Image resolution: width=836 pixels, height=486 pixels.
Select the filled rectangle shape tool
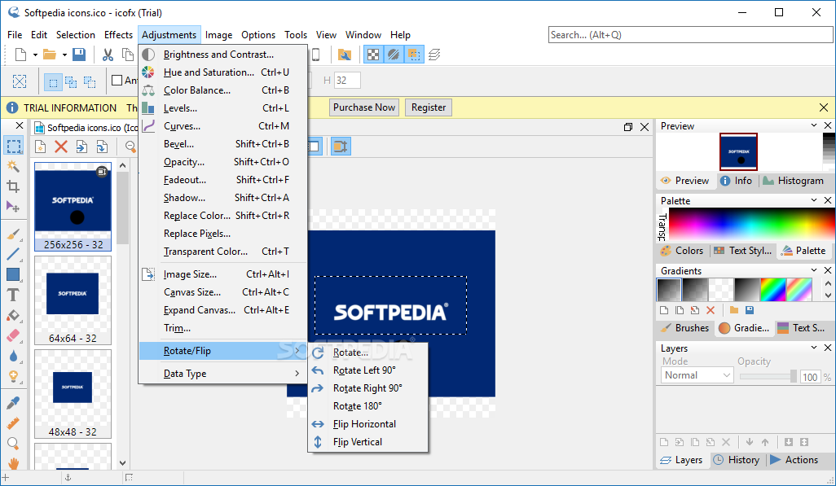pos(13,274)
